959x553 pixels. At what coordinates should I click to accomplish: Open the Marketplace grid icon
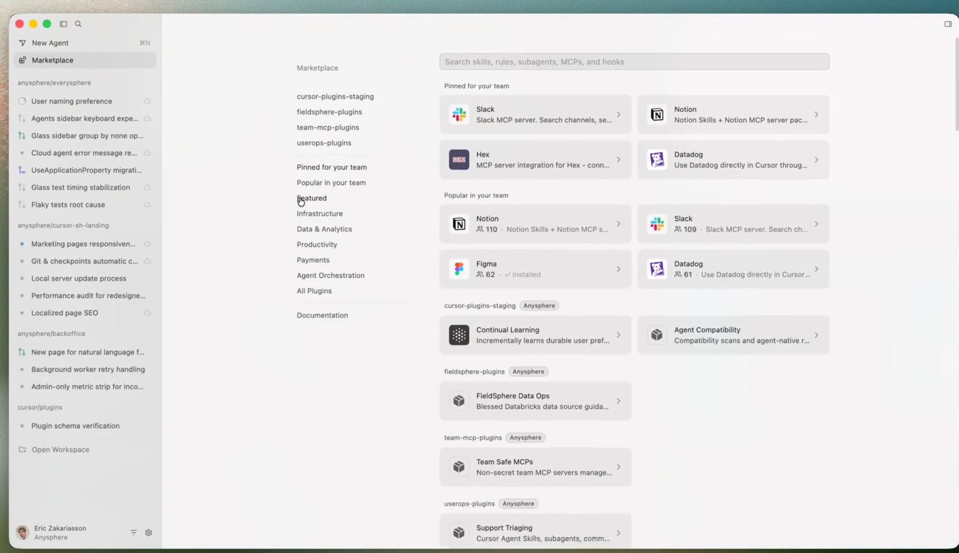pos(22,60)
